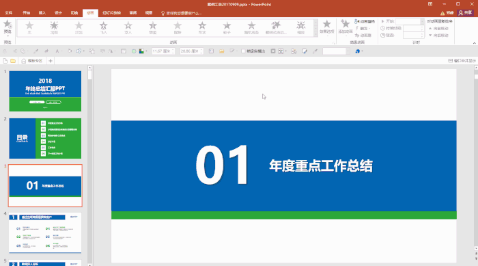
Task: Click 添加动画 (Add Animation) button
Action: tap(346, 27)
